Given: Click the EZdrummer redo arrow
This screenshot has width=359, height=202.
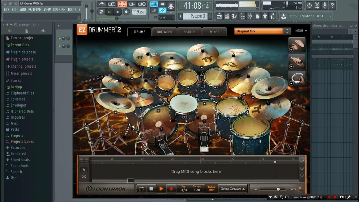Looking at the screenshot, I should click(86, 160).
